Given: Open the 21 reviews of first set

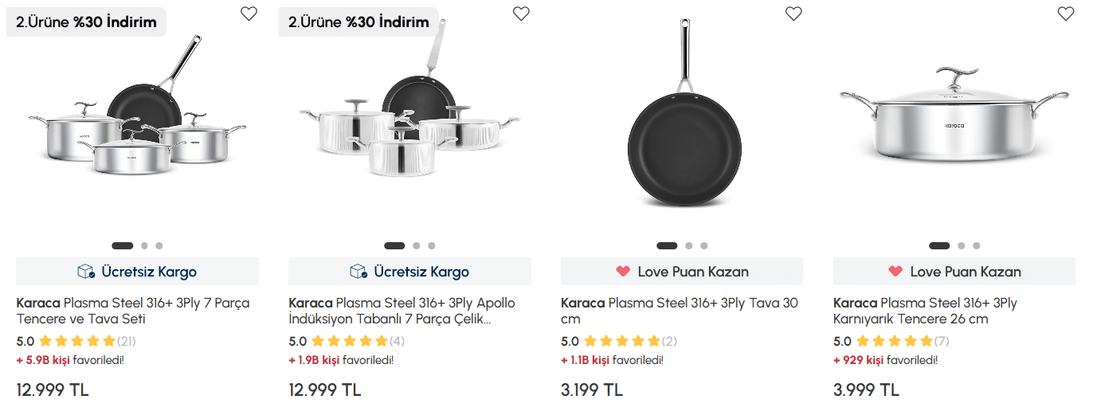Looking at the screenshot, I should click(x=127, y=342).
